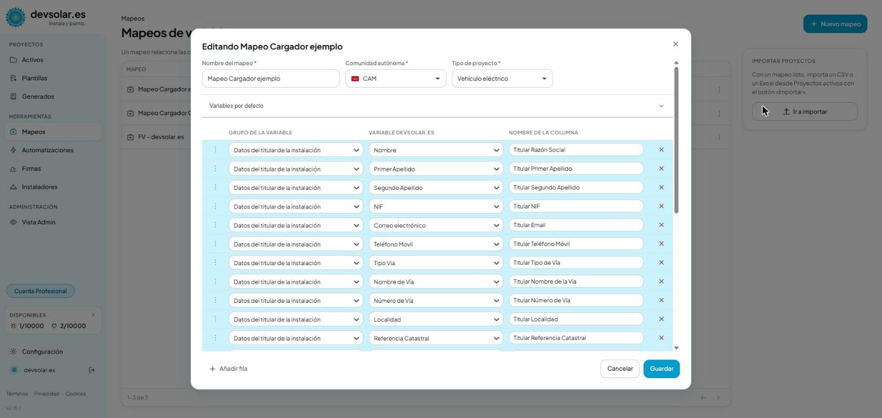Click the Nombre del mapeo text field
Screen dimensions: 882x418
coord(271,79)
